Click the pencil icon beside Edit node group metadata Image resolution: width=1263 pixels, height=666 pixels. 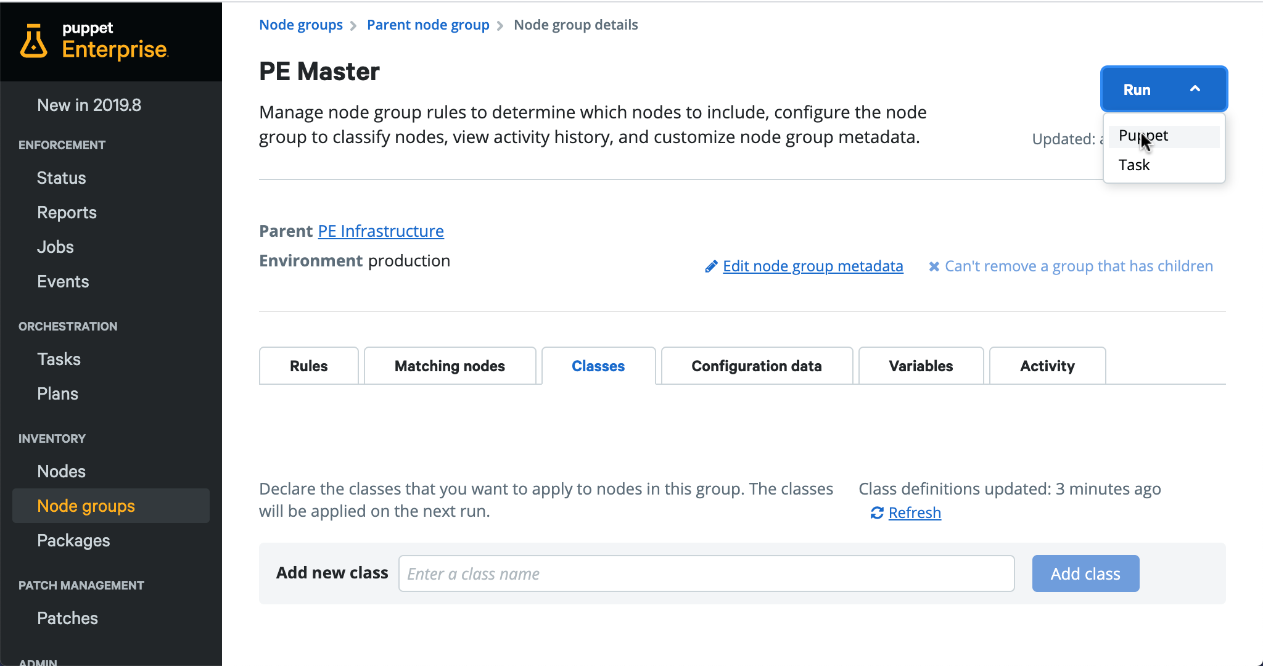coord(711,266)
